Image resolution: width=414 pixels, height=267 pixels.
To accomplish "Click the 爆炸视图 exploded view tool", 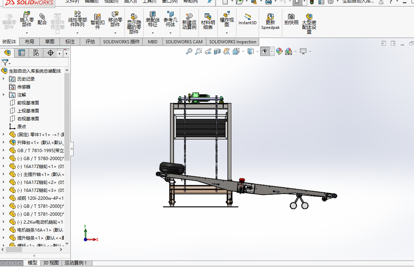I will pyautogui.click(x=227, y=19).
